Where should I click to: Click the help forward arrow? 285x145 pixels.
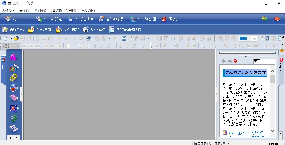[230, 61]
